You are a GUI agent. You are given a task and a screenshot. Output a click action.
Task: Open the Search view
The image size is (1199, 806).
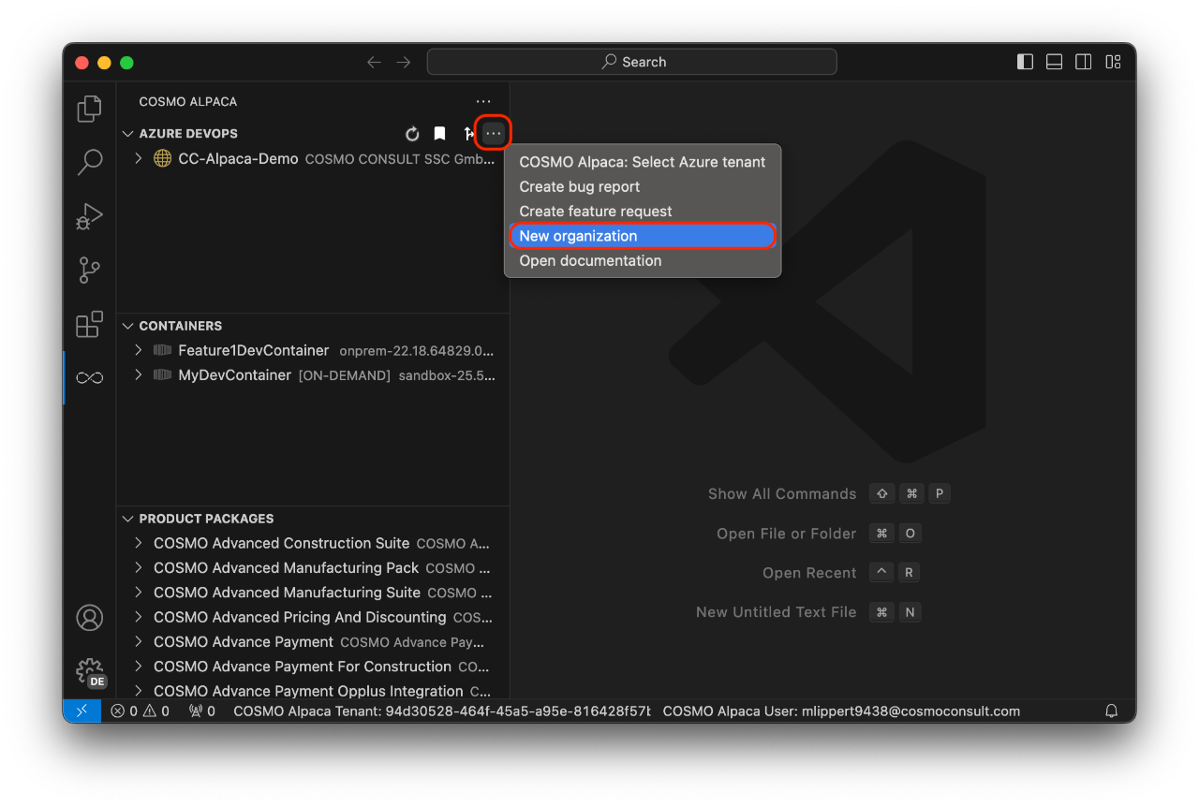click(89, 162)
